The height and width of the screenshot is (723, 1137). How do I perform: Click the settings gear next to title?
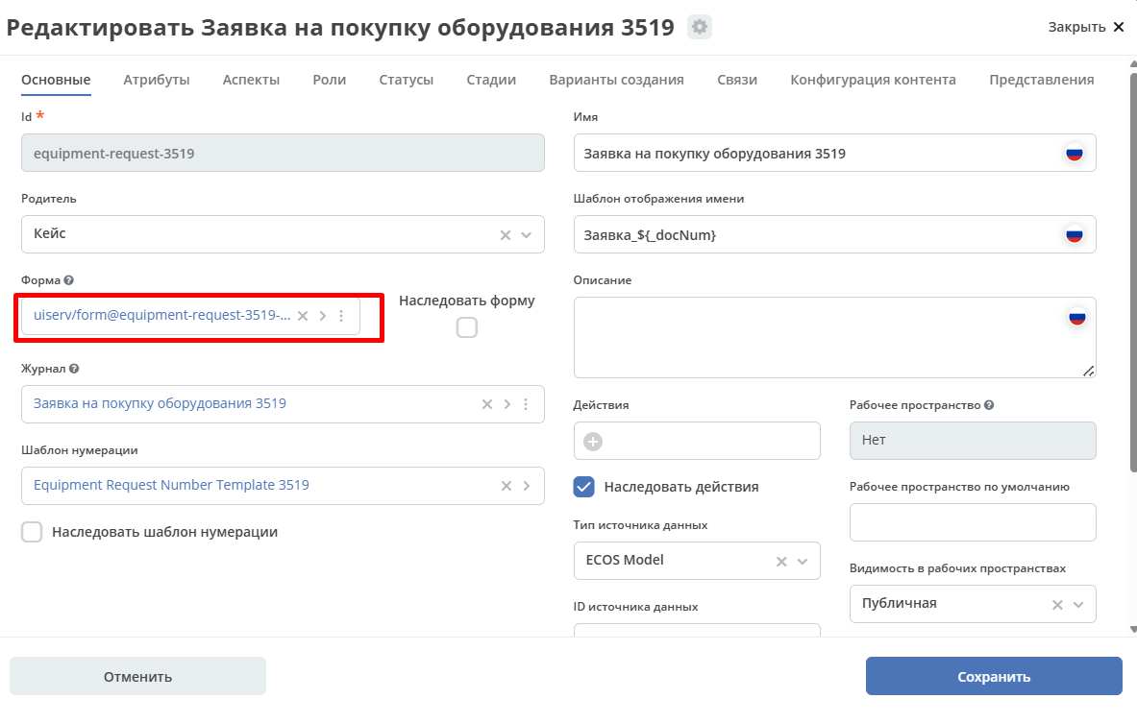(700, 27)
